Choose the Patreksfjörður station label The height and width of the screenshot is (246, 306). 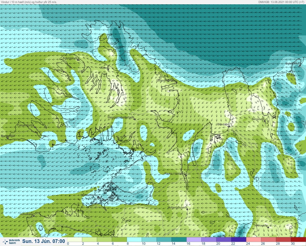point(26,125)
